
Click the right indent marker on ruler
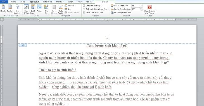click(x=175, y=20)
